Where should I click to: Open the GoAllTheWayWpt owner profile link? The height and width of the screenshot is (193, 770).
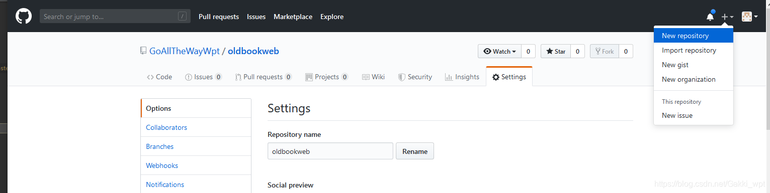tap(185, 51)
